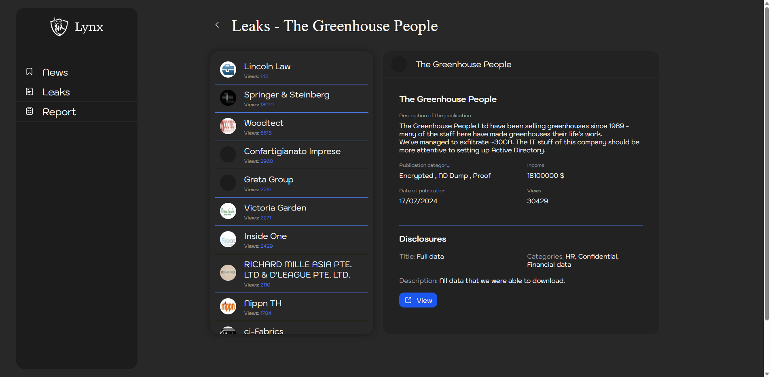Click the Leaks document icon
The width and height of the screenshot is (770, 377).
tap(30, 92)
